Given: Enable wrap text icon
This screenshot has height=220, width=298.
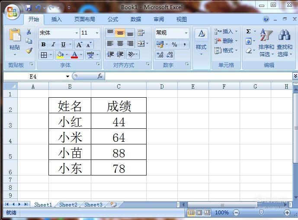Looking at the screenshot, I should [x=141, y=33].
